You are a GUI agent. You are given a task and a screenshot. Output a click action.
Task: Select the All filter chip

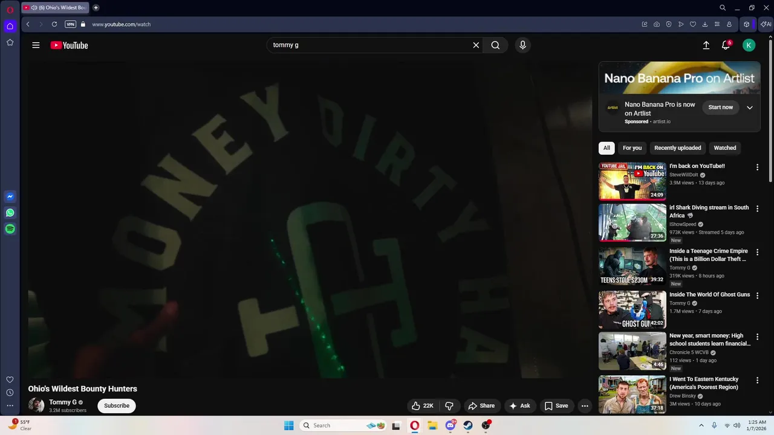(x=607, y=148)
